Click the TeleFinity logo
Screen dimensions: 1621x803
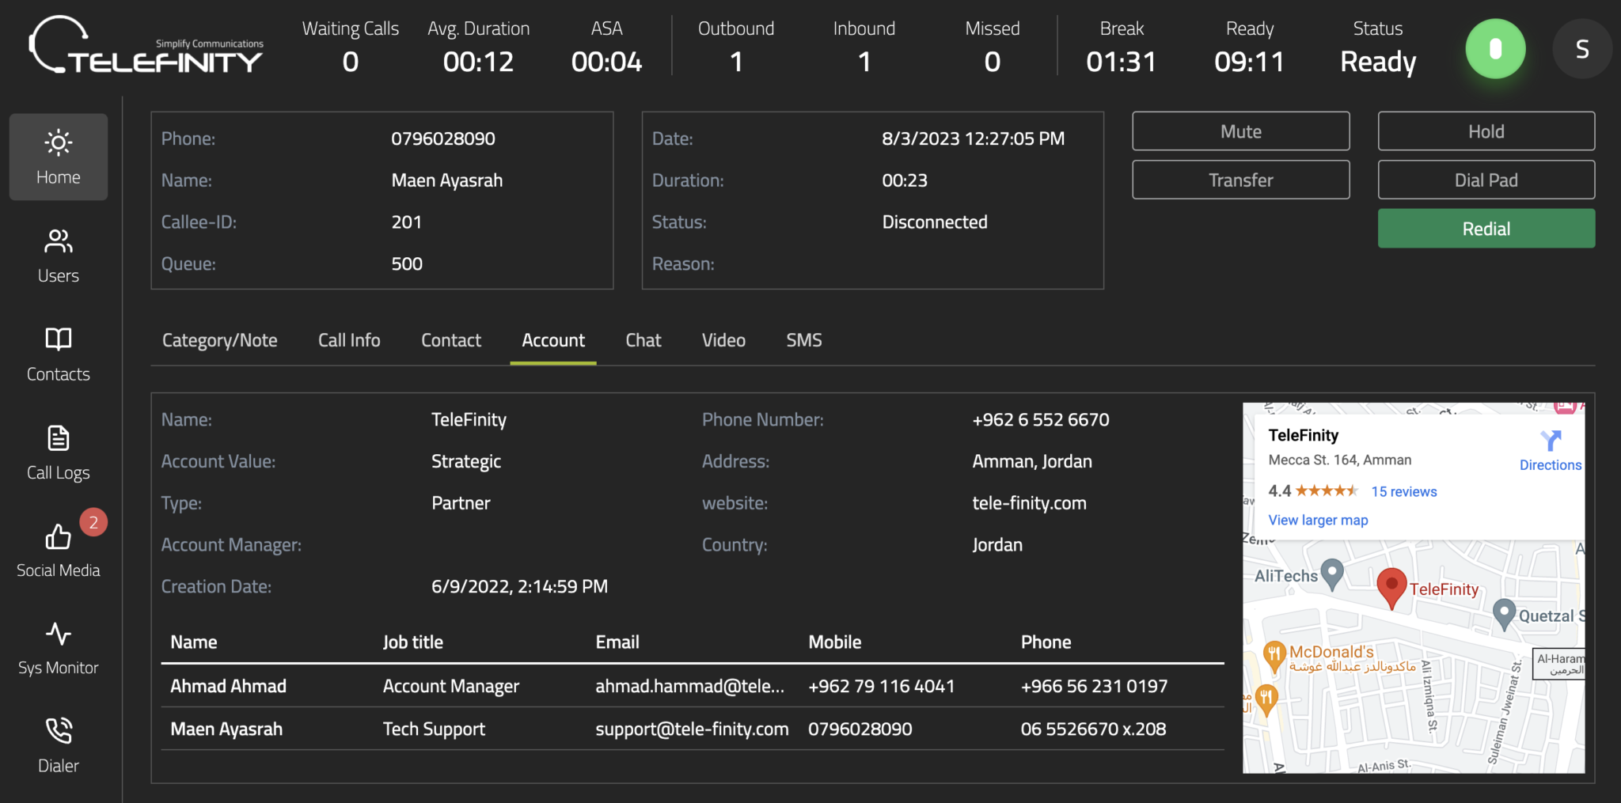pos(146,46)
